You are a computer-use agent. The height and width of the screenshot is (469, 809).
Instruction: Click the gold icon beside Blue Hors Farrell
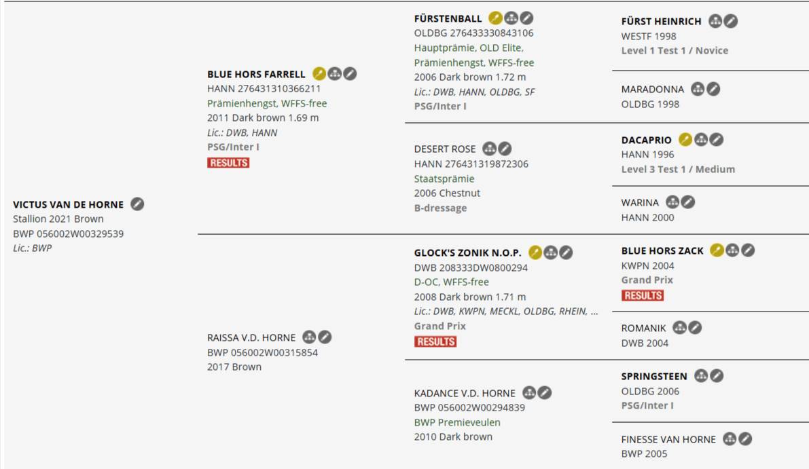319,74
